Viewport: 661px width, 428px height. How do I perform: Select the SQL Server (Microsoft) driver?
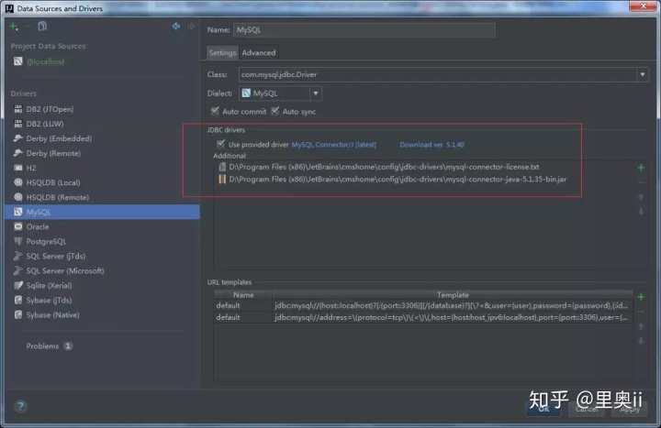(x=65, y=270)
